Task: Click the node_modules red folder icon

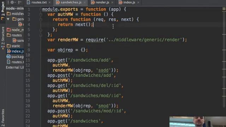Action: 9,30
